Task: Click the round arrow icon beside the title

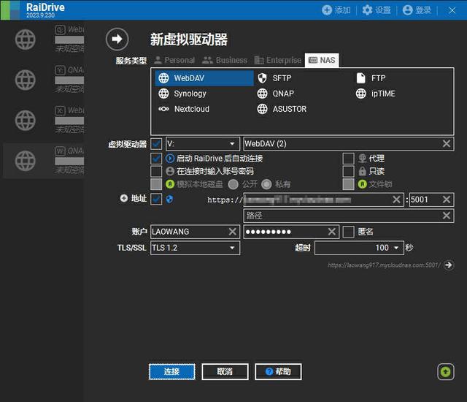Action: (117, 39)
